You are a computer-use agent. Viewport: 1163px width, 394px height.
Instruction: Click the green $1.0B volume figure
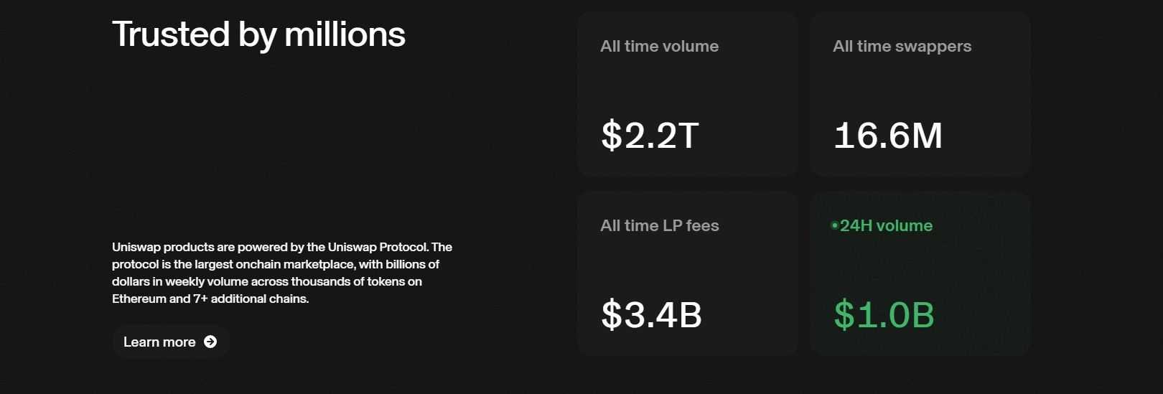point(884,314)
